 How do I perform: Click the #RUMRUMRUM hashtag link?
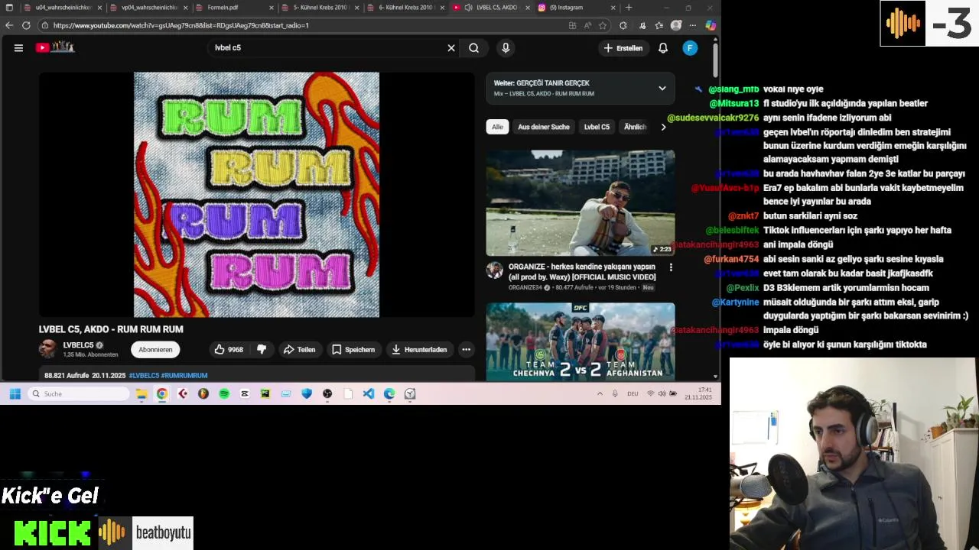pyautogui.click(x=184, y=375)
